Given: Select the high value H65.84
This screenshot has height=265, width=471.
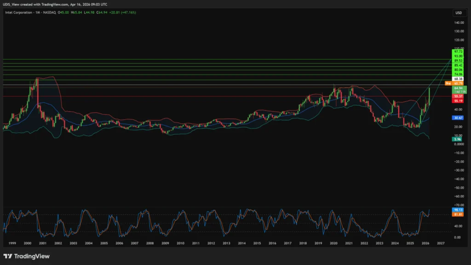Looking at the screenshot, I should tap(76, 12).
